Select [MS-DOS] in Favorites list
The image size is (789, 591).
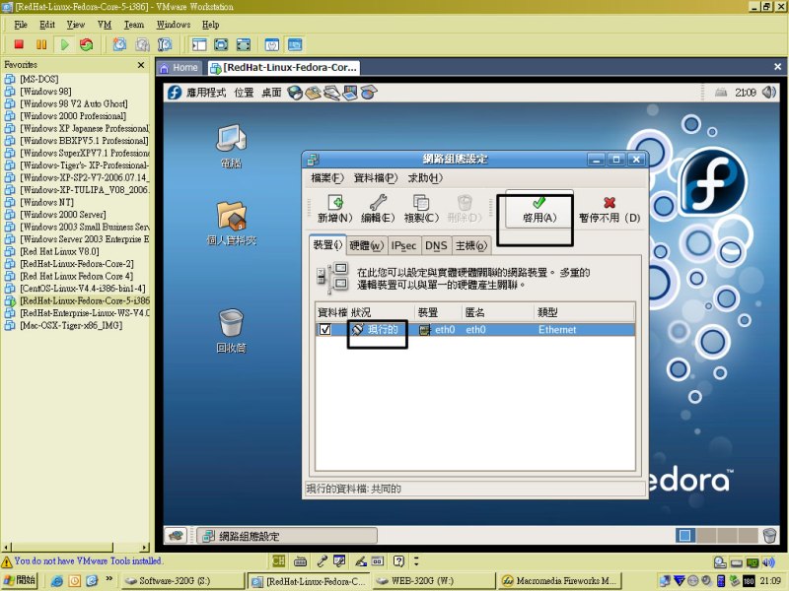[39, 79]
